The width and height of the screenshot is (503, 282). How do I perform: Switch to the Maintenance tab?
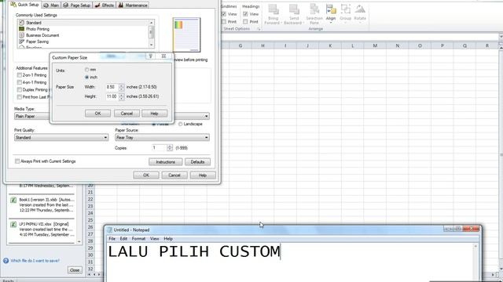[133, 5]
